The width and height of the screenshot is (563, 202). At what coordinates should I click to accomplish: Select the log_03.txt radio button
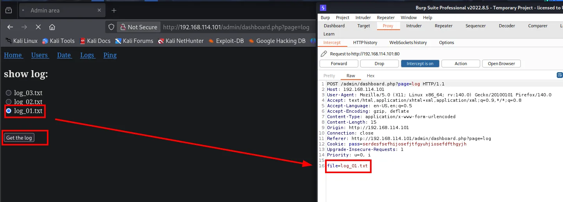point(9,93)
